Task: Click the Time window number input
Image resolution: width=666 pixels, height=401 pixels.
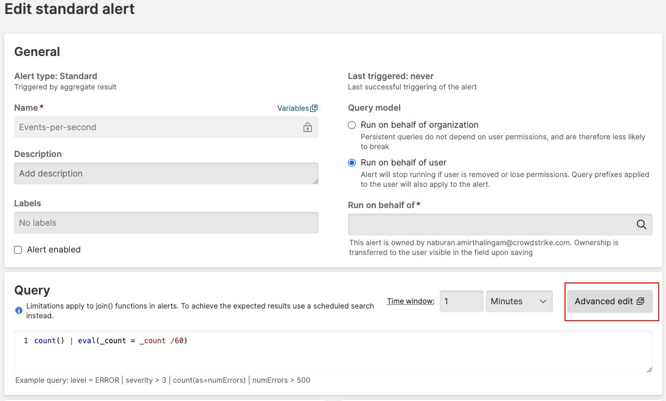Action: pyautogui.click(x=460, y=301)
